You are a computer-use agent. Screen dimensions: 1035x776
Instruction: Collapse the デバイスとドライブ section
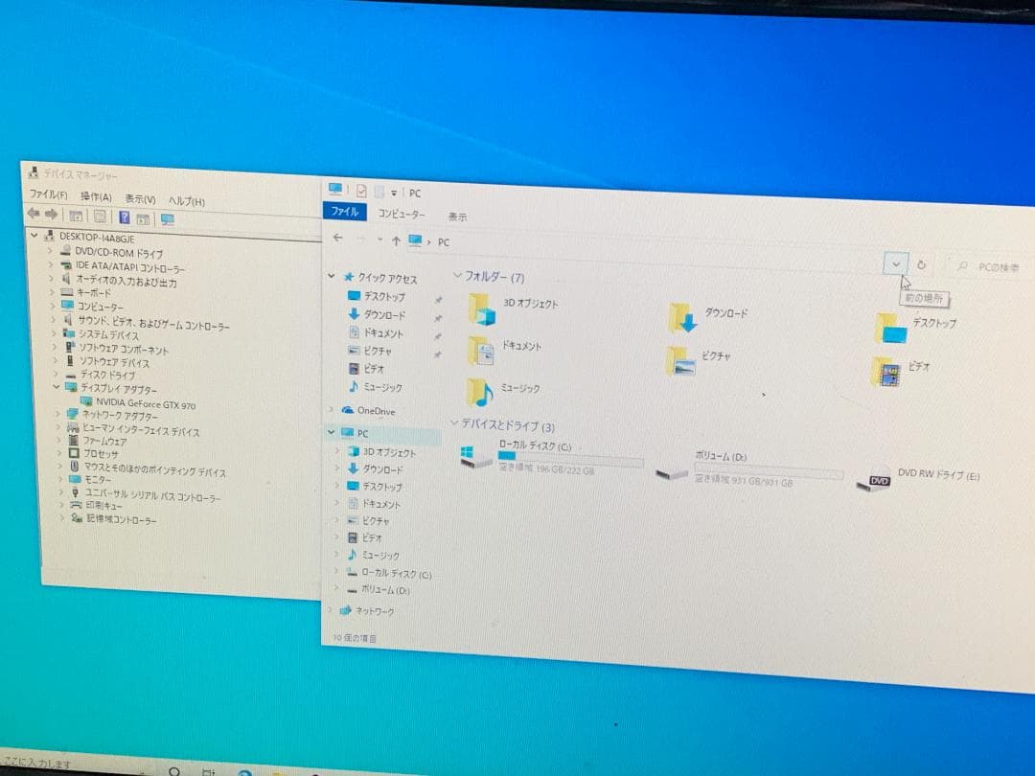coord(456,422)
